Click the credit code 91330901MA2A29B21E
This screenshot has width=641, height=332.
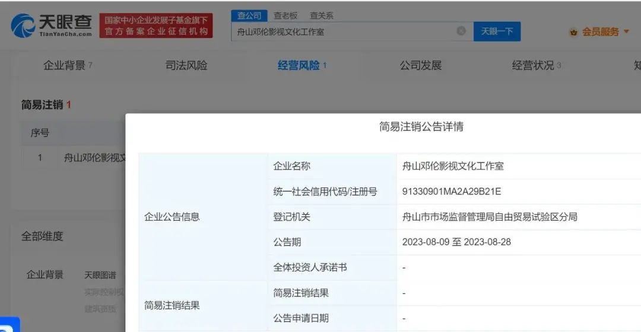point(452,191)
